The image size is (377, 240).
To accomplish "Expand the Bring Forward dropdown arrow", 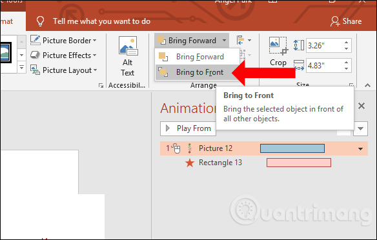I will 224,41.
